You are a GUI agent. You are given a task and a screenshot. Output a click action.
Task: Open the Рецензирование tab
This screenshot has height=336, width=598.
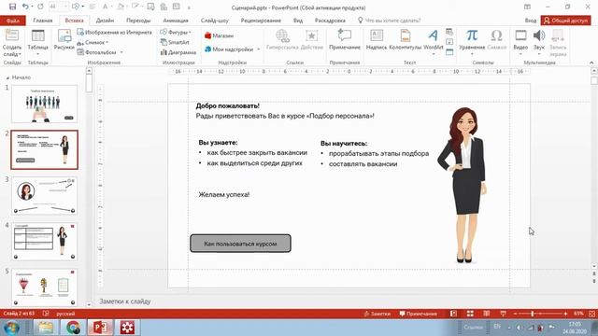pyautogui.click(x=261, y=21)
